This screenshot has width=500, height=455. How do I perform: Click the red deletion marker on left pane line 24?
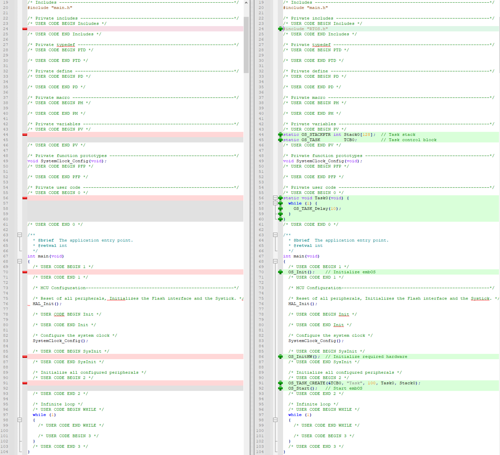coord(24,29)
